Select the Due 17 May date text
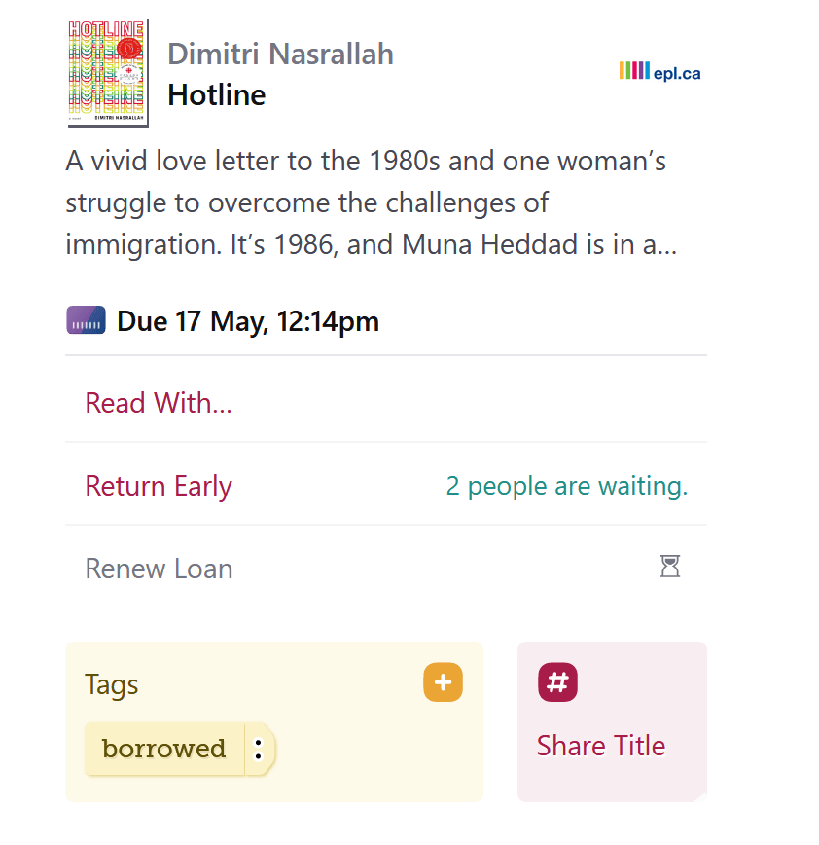 tap(248, 321)
